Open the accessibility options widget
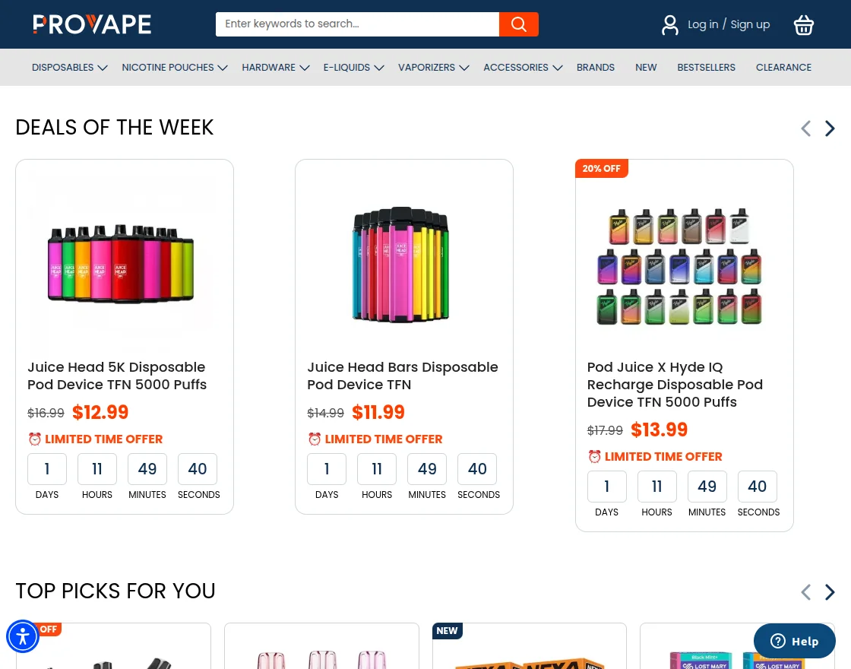851x669 pixels. [x=23, y=636]
